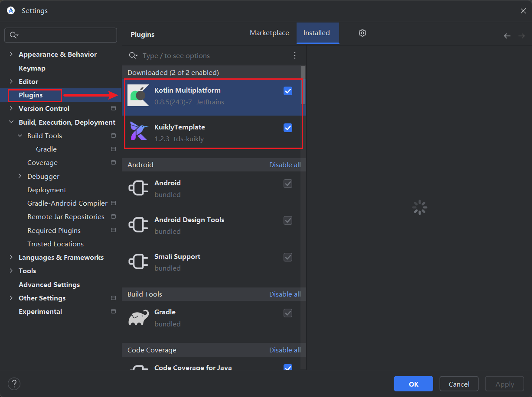Toggle the Gradle plugin checkbox

pyautogui.click(x=288, y=313)
